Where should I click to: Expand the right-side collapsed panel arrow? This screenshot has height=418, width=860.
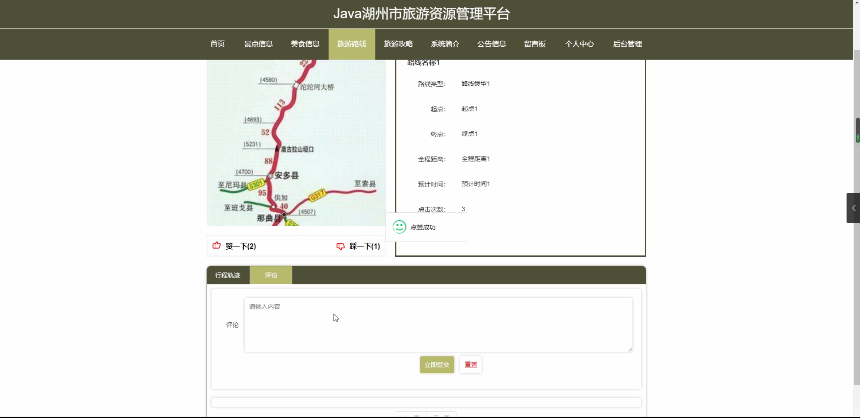(x=853, y=208)
